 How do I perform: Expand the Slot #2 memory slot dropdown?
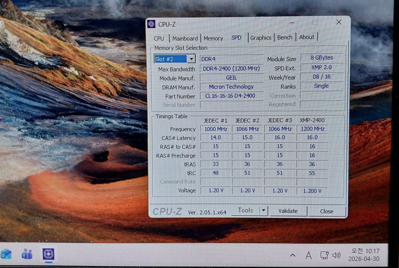(191, 59)
